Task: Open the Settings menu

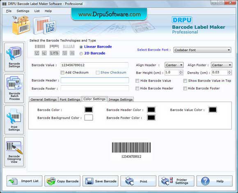Action: coord(23,11)
